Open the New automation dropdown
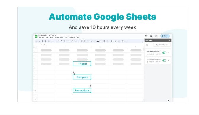Viewport: 199px width, 115px height. [162, 45]
